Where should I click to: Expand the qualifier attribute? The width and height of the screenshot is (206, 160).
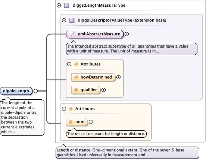[103, 90]
